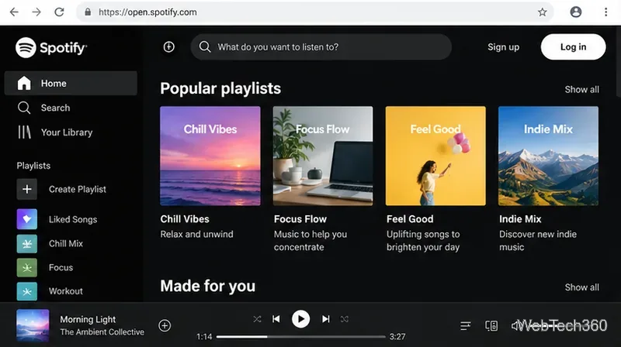Open Feel Good playlist cover
The height and width of the screenshot is (347, 621).
pyautogui.click(x=435, y=156)
